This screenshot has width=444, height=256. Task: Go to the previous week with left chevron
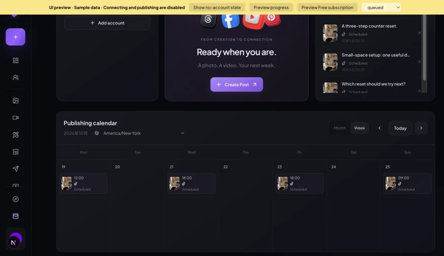tap(380, 128)
